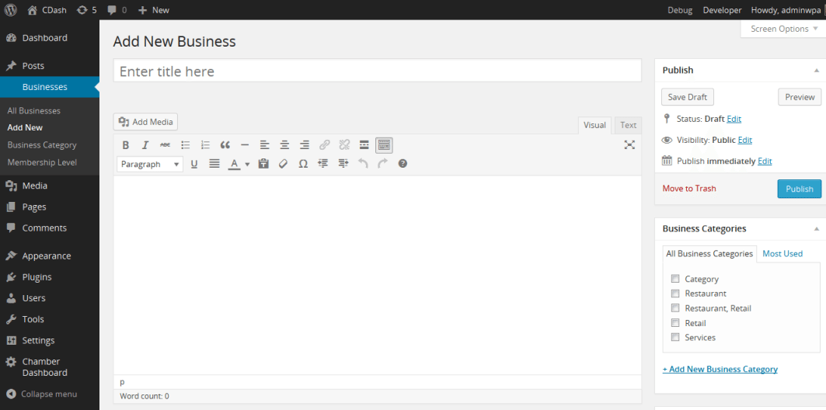This screenshot has width=826, height=410.
Task: Edit the publish immediately schedule
Action: click(765, 161)
